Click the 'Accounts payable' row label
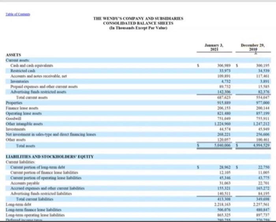The width and height of the screenshot is (276, 222). tap(25, 183)
